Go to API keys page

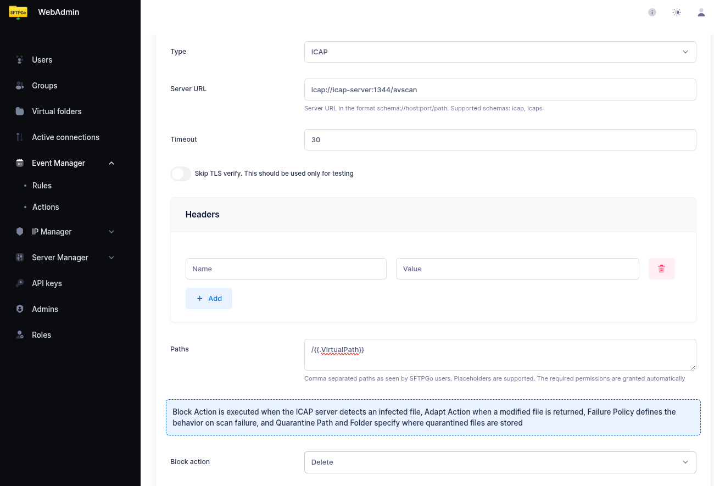pos(47,283)
